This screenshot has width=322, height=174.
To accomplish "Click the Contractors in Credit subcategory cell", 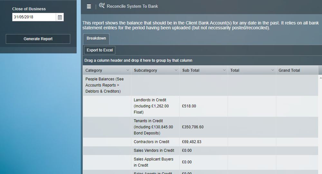I will tap(151, 142).
